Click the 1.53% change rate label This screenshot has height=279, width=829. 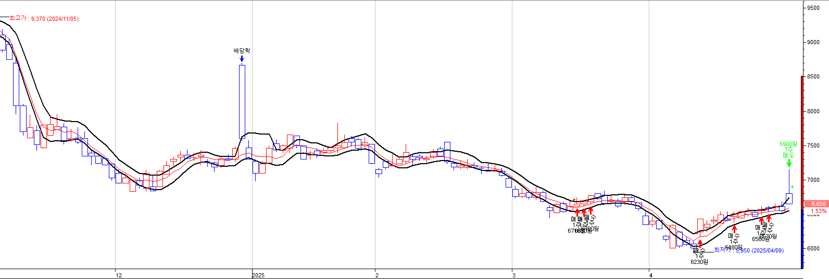pyautogui.click(x=819, y=211)
